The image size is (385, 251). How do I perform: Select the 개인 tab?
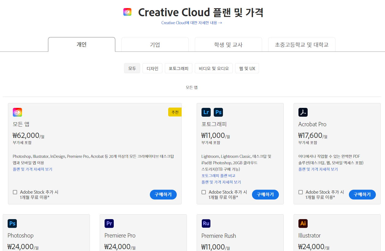82,44
